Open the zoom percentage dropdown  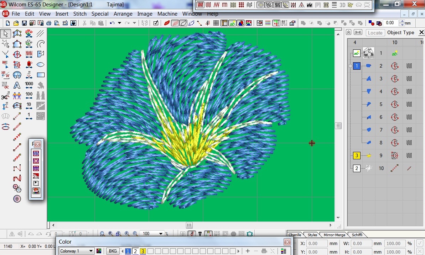(161, 234)
